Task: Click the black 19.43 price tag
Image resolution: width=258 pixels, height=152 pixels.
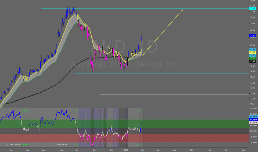Action: click(252, 61)
